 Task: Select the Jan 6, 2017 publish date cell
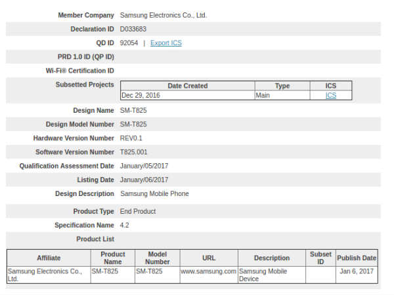(x=358, y=271)
